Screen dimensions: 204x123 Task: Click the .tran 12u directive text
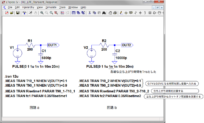[12, 76]
